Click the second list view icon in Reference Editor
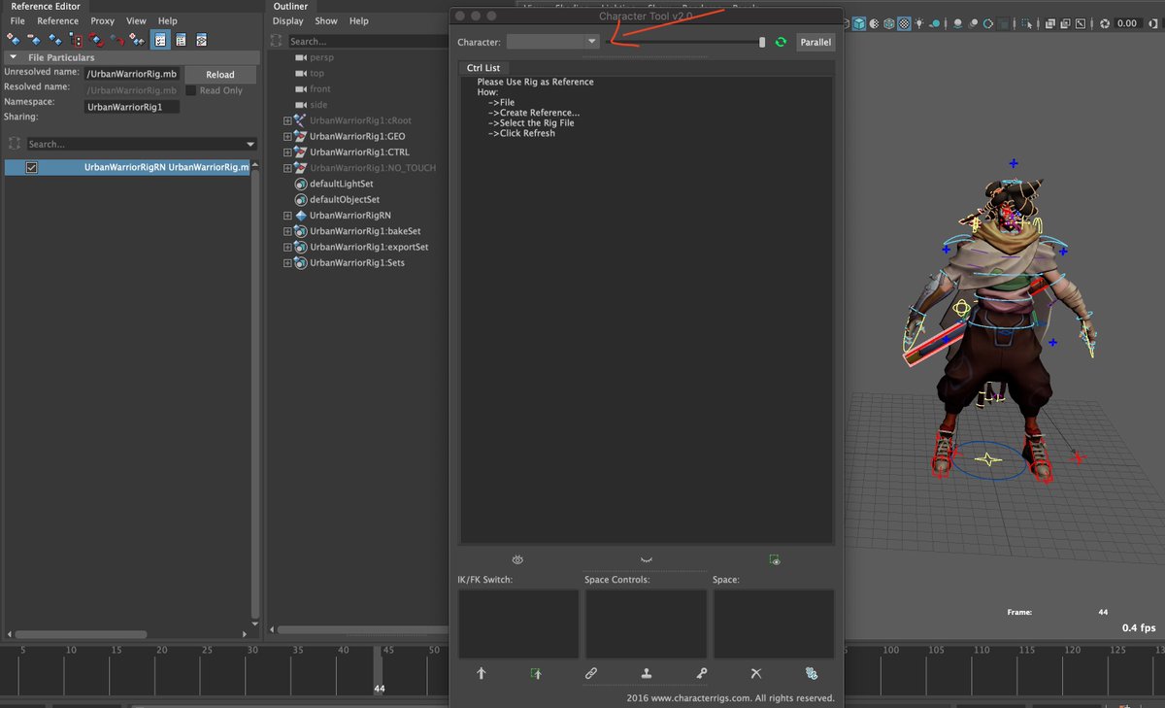Viewport: 1165px width, 708px height. 181,40
